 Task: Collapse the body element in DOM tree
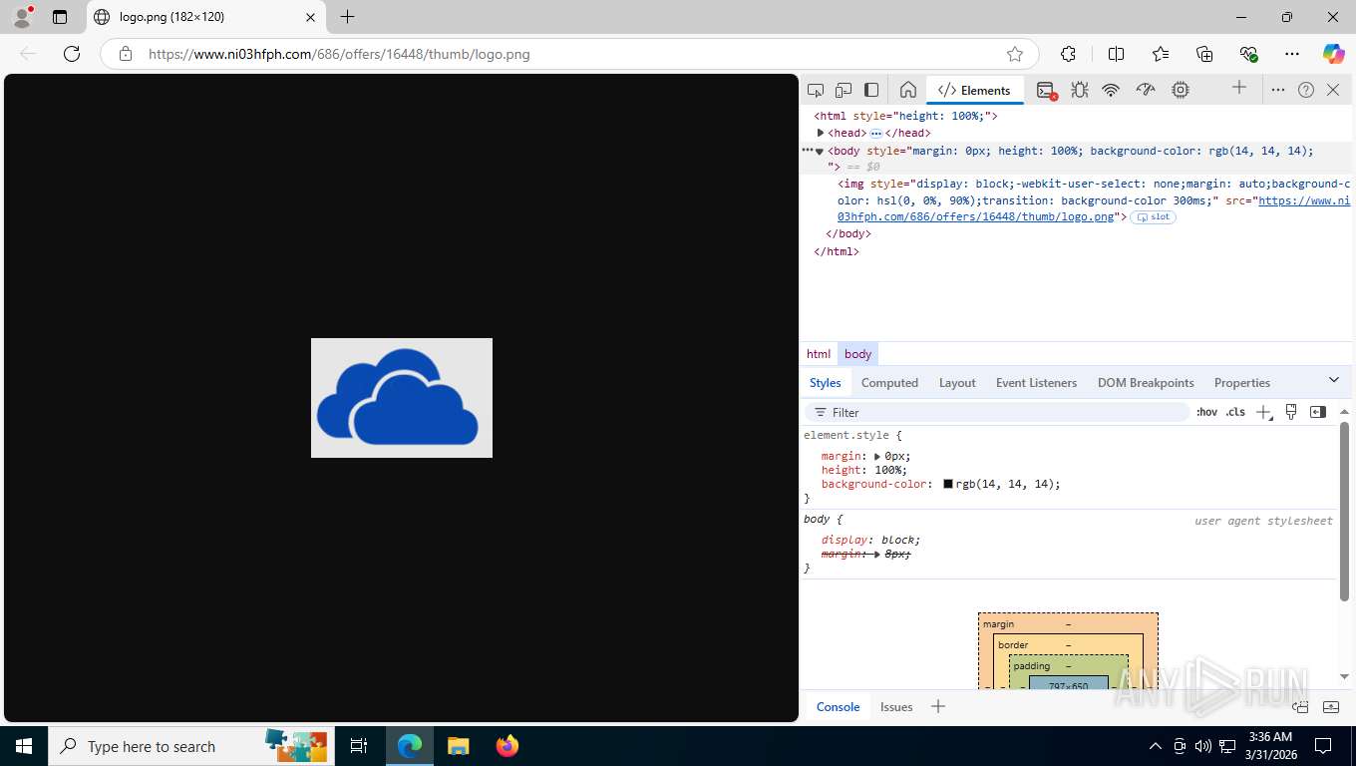[x=820, y=151]
